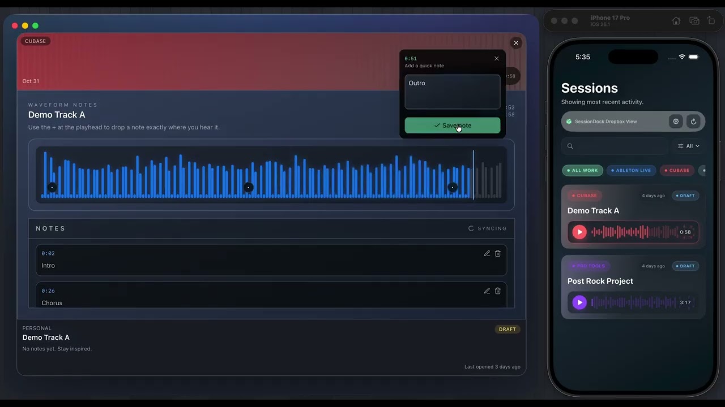The width and height of the screenshot is (725, 407).
Task: Delete the Intro note with trash icon
Action: point(498,253)
